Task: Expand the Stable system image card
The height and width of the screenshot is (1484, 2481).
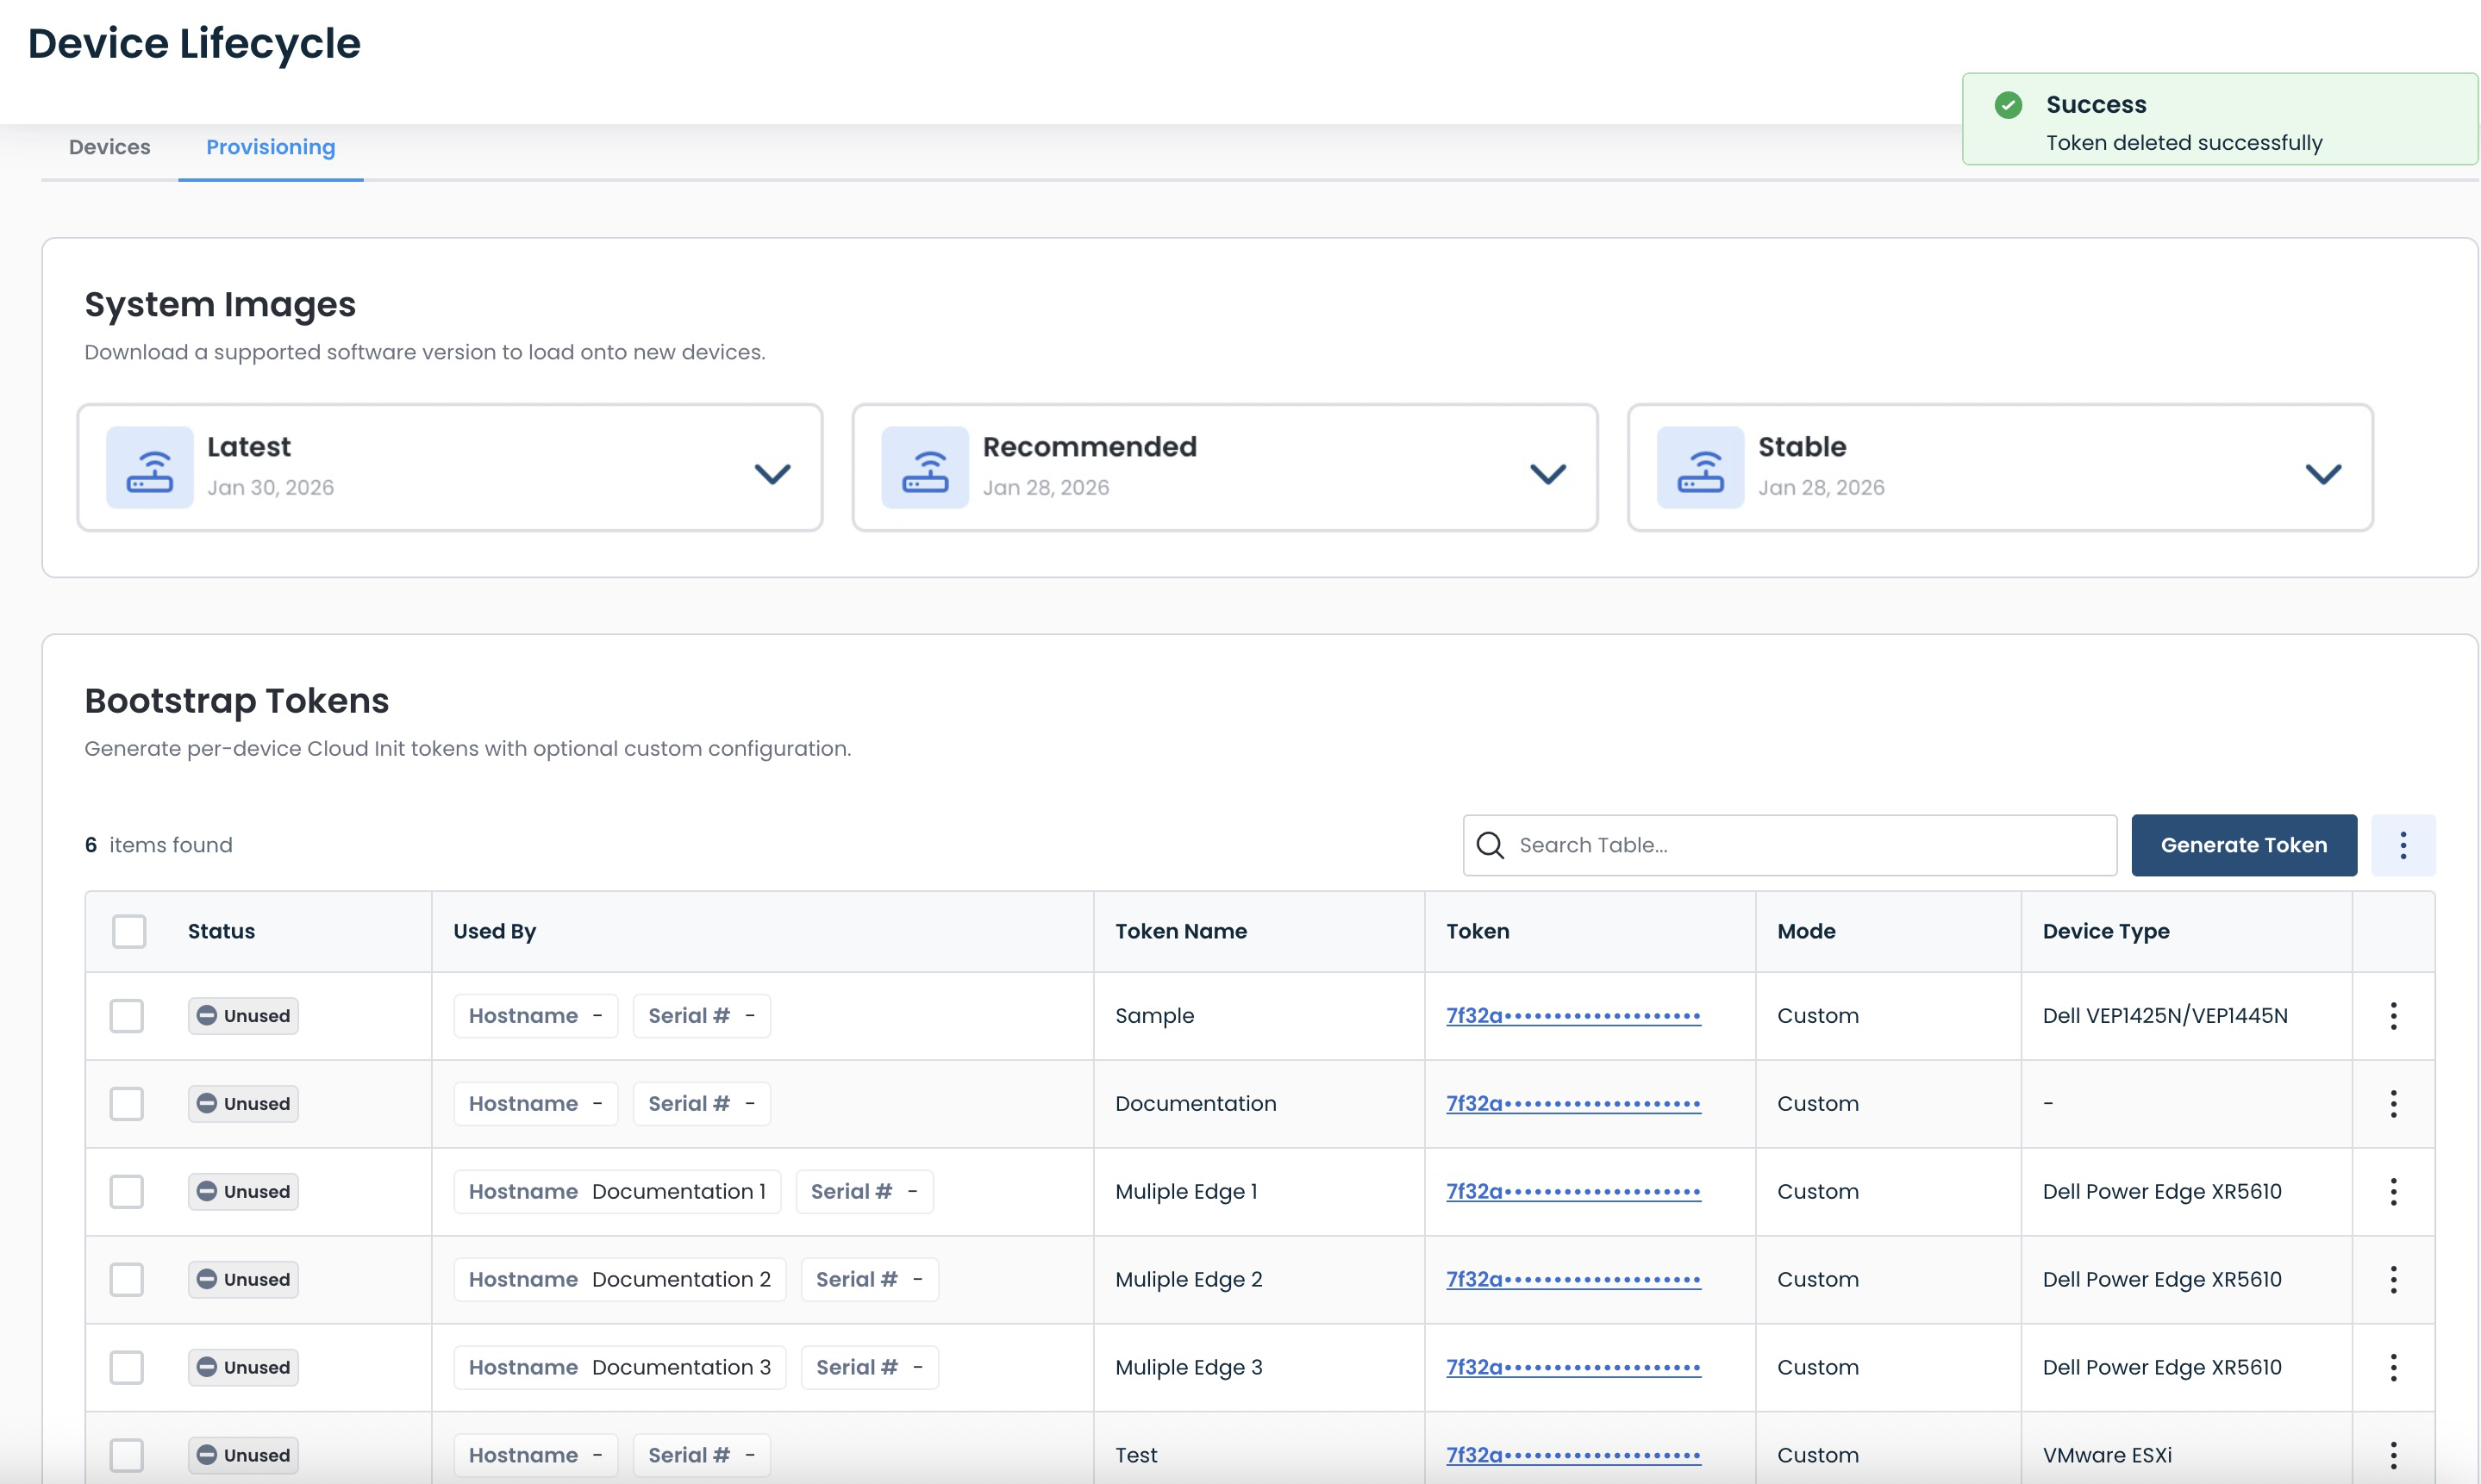Action: 2323,473
